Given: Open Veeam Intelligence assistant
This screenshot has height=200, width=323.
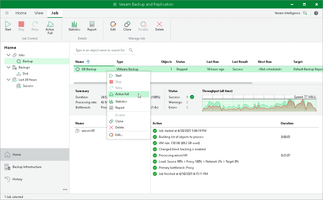Looking at the screenshot, I should (x=290, y=13).
